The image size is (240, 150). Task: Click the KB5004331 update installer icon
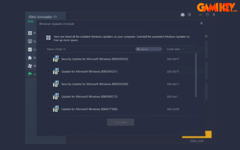pyautogui.click(x=56, y=71)
